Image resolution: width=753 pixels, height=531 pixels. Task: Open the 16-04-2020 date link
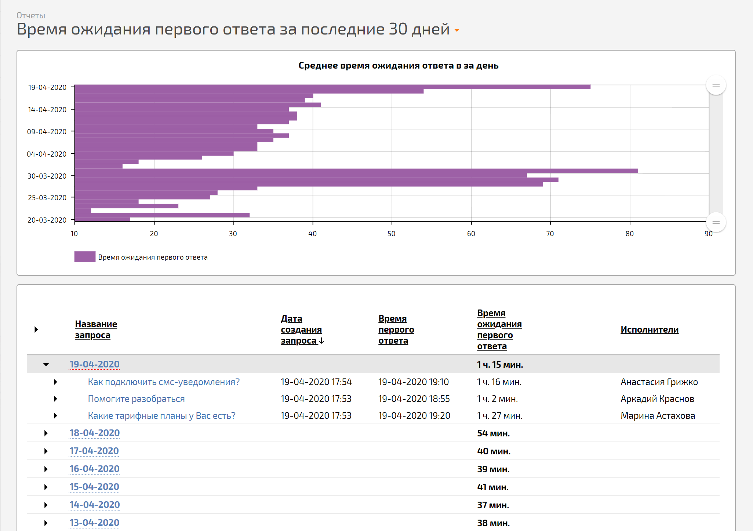(x=94, y=469)
